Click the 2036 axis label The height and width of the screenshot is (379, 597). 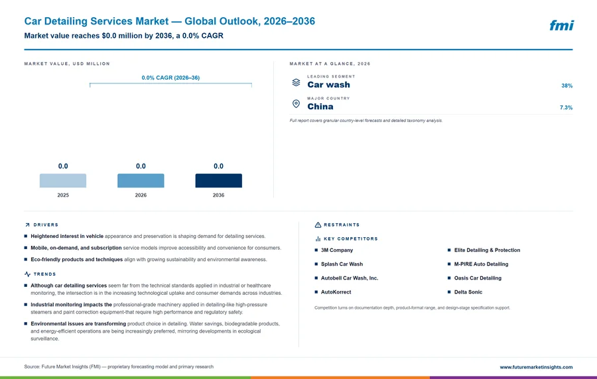coord(218,195)
